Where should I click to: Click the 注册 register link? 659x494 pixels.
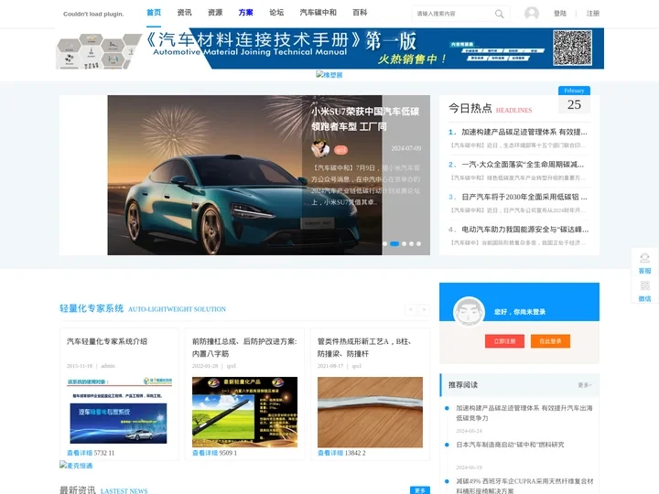tap(593, 14)
